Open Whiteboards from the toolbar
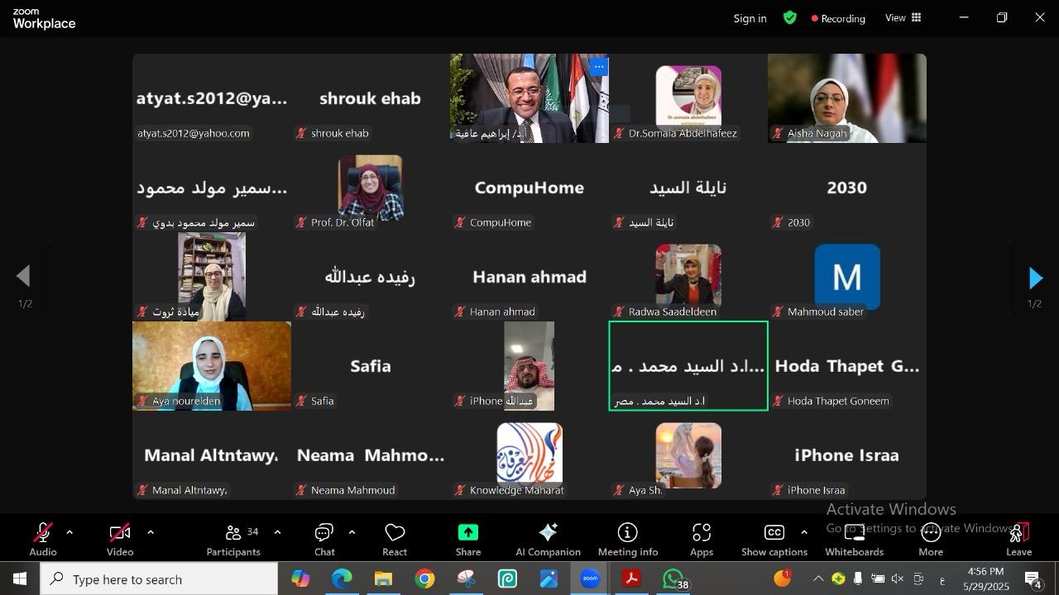The width and height of the screenshot is (1059, 595). pos(854,539)
